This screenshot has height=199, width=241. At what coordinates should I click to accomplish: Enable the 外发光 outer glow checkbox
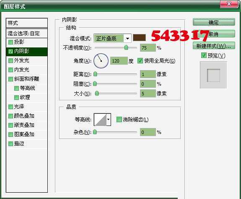pyautogui.click(x=10, y=60)
